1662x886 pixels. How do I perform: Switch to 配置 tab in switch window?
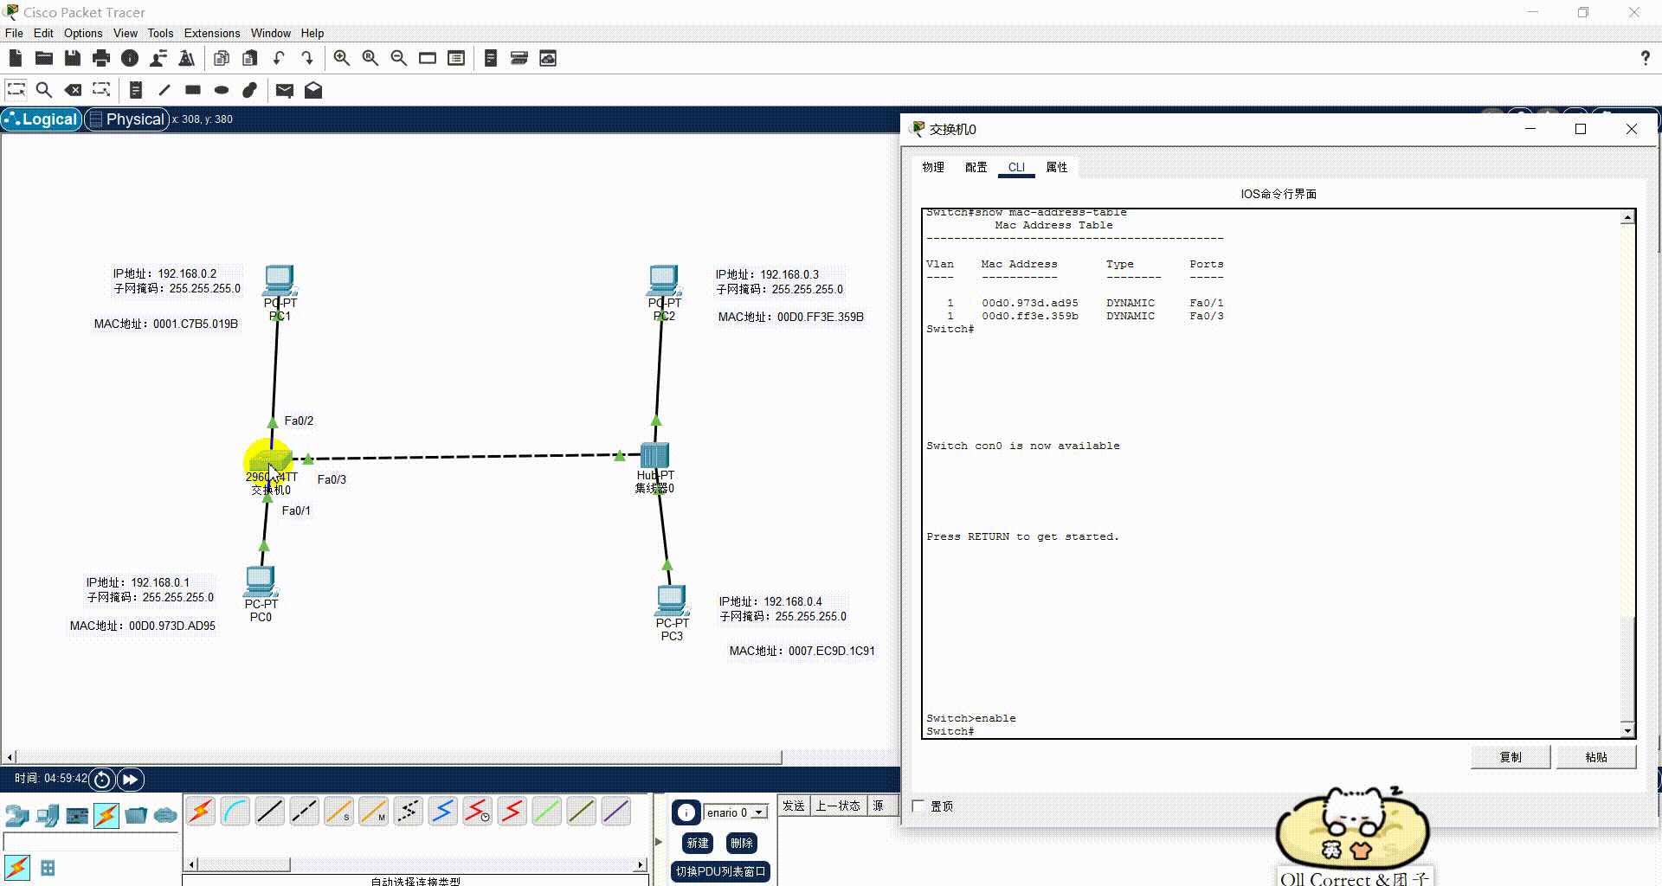coord(976,167)
